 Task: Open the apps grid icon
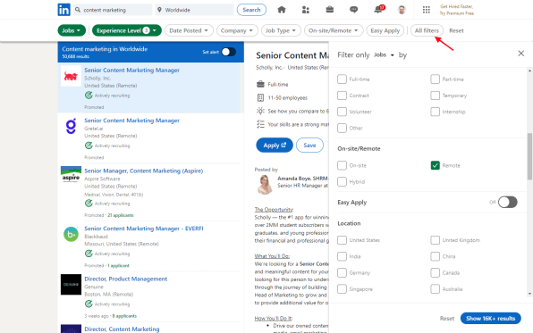427,10
